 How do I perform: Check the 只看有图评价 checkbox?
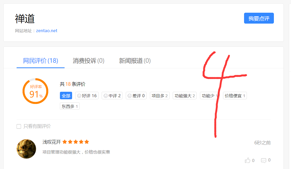(x=19, y=126)
